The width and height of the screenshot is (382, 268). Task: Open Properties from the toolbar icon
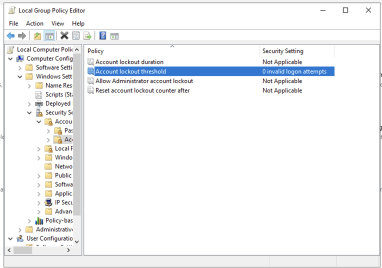(x=75, y=35)
